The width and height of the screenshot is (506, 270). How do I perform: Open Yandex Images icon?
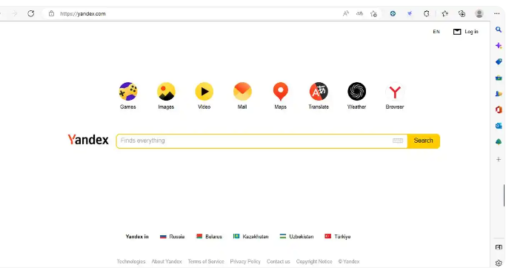click(x=166, y=91)
